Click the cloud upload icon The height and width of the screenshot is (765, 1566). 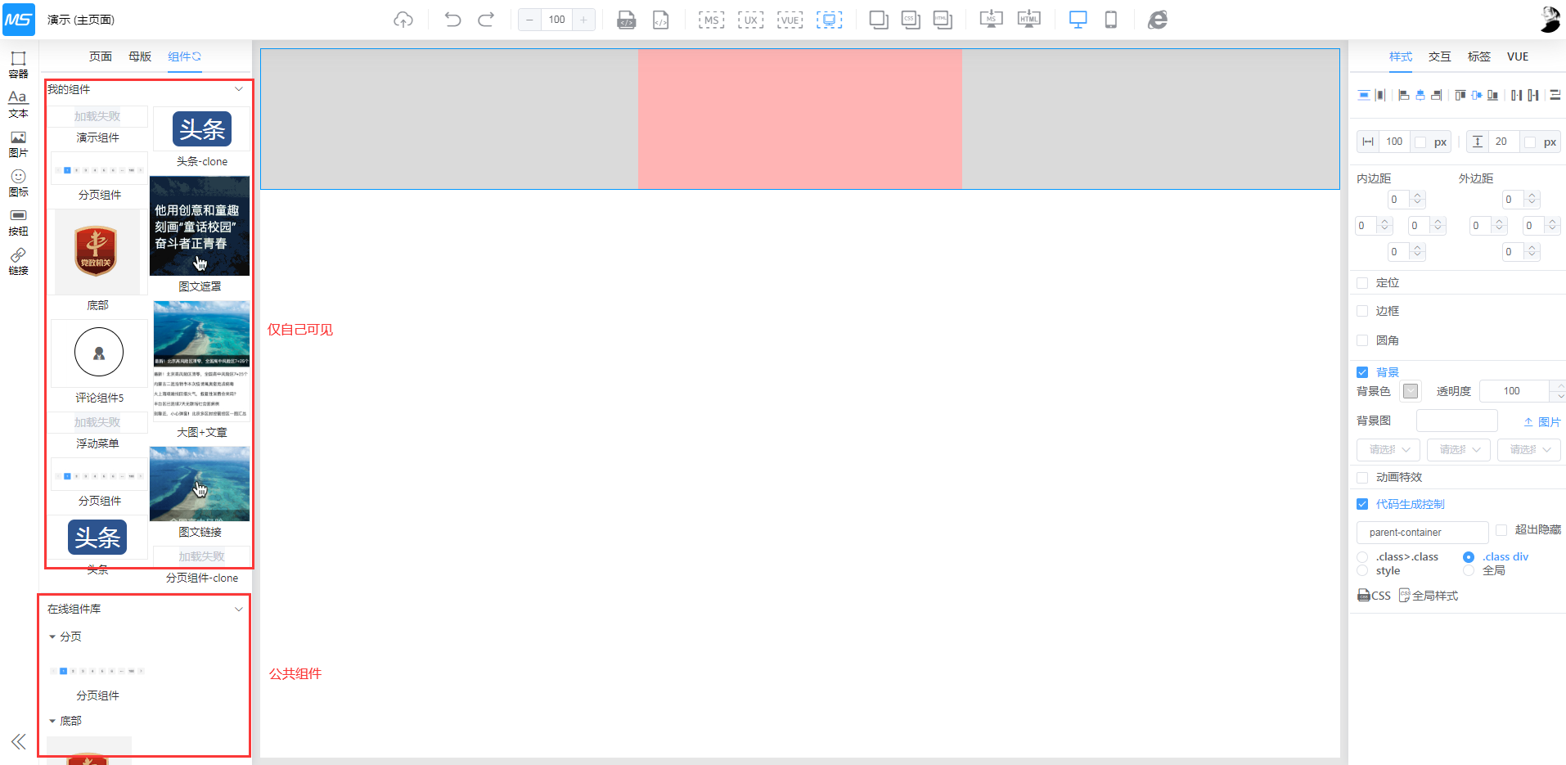(403, 20)
